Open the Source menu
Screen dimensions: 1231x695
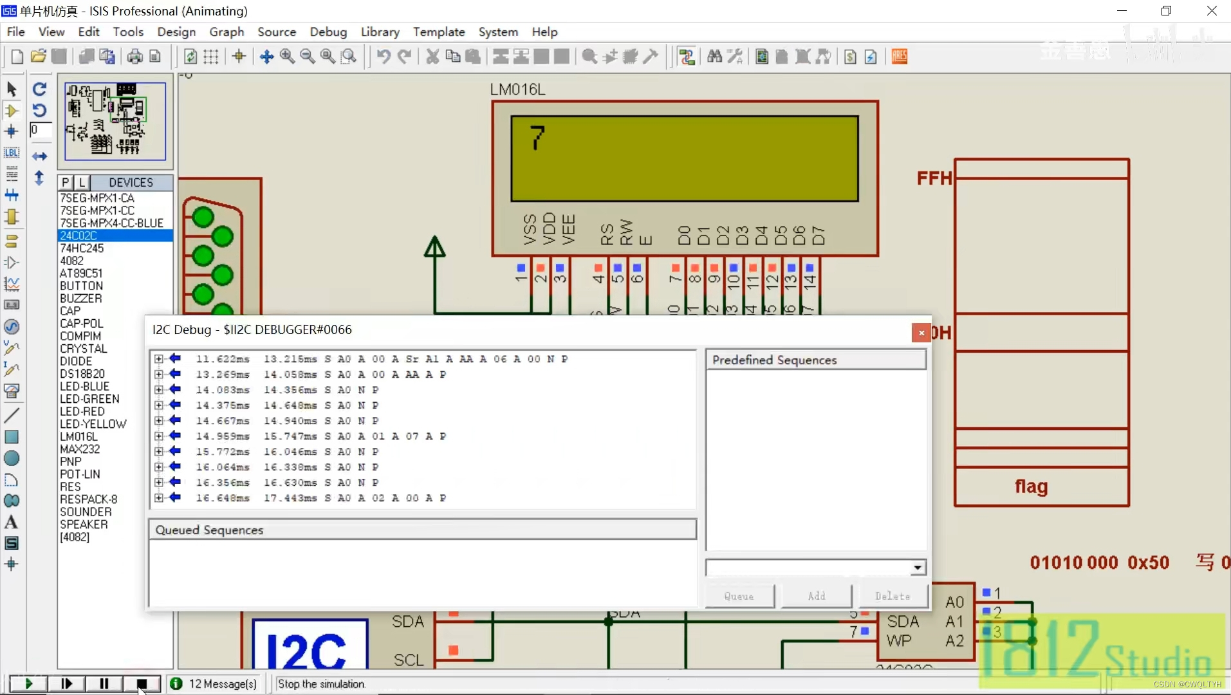coord(277,32)
